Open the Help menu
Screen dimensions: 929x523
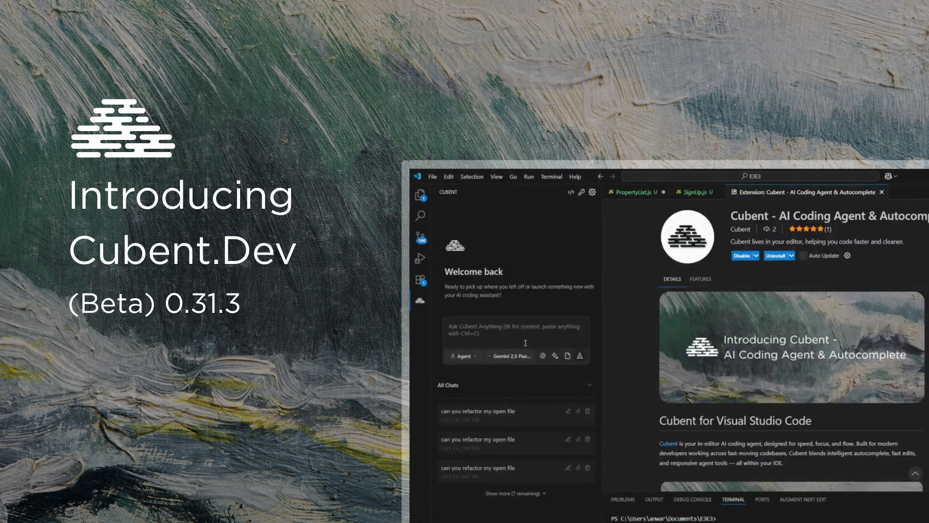click(x=575, y=177)
